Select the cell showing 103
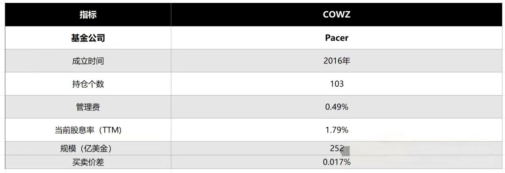 [x=337, y=84]
